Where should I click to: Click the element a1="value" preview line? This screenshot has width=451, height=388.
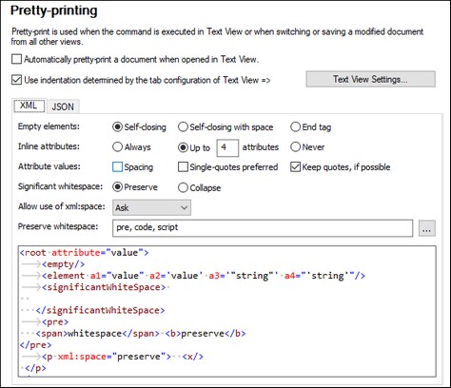(204, 276)
